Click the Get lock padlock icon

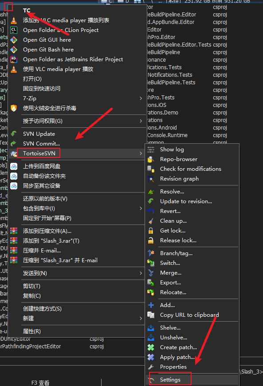(x=151, y=231)
